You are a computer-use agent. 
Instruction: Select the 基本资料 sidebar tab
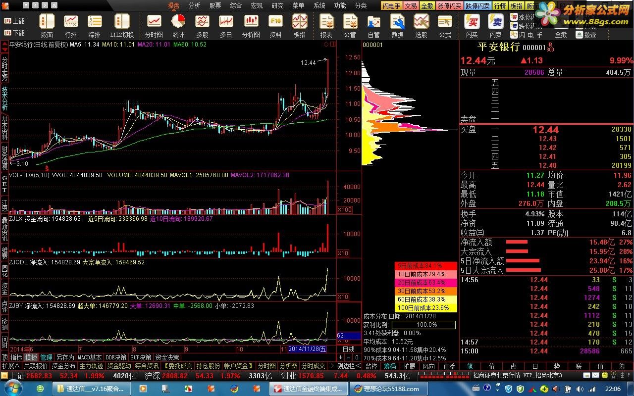pyautogui.click(x=4, y=128)
